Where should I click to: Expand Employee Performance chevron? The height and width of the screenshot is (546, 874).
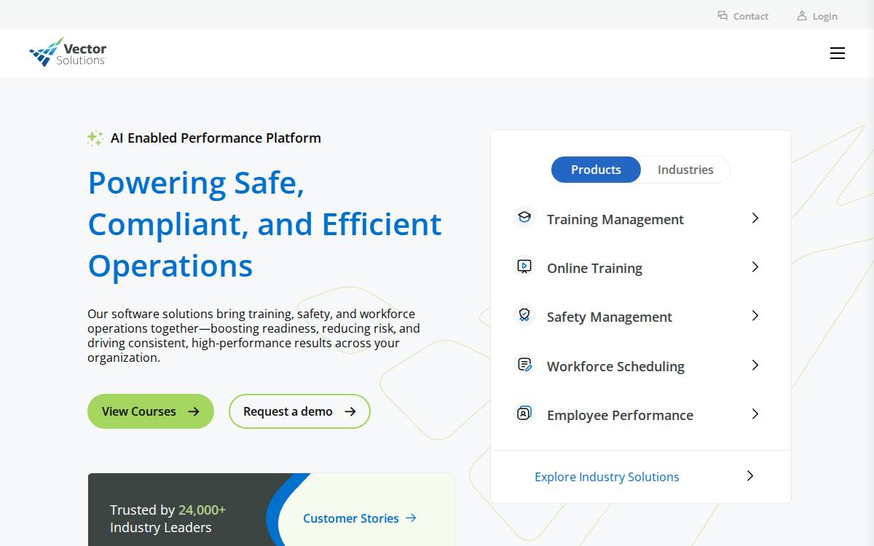click(x=755, y=414)
